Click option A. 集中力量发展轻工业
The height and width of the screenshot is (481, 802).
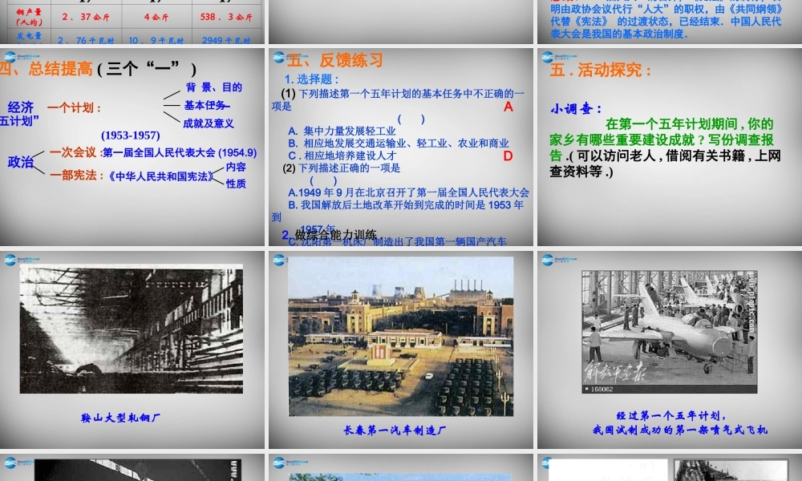342,131
